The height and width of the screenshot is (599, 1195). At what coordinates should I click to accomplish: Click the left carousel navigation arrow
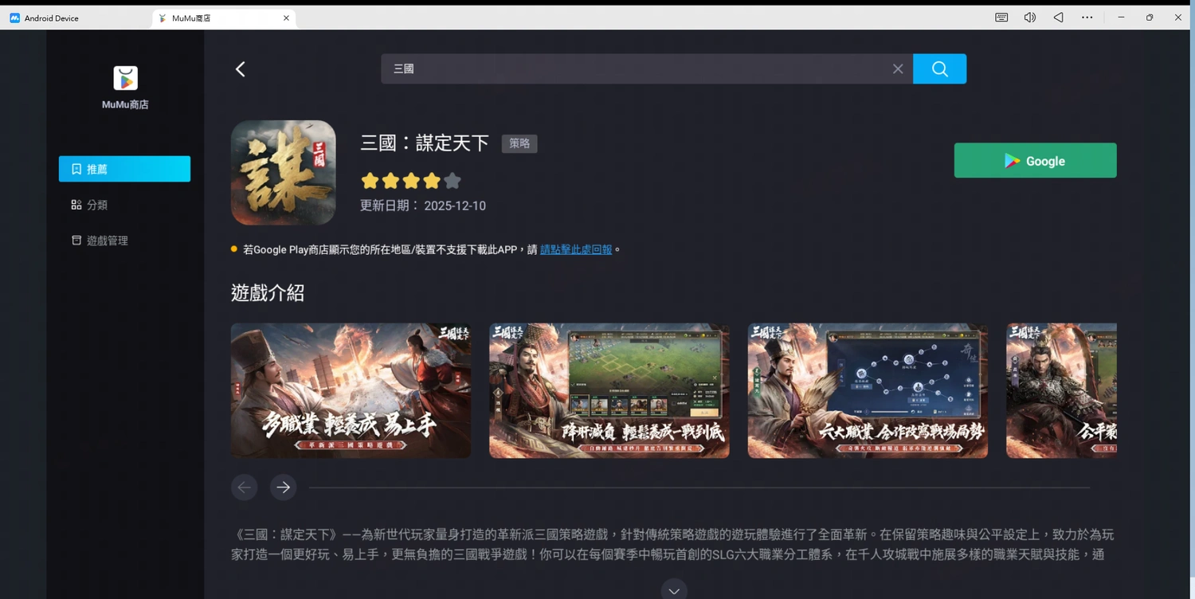(x=245, y=487)
